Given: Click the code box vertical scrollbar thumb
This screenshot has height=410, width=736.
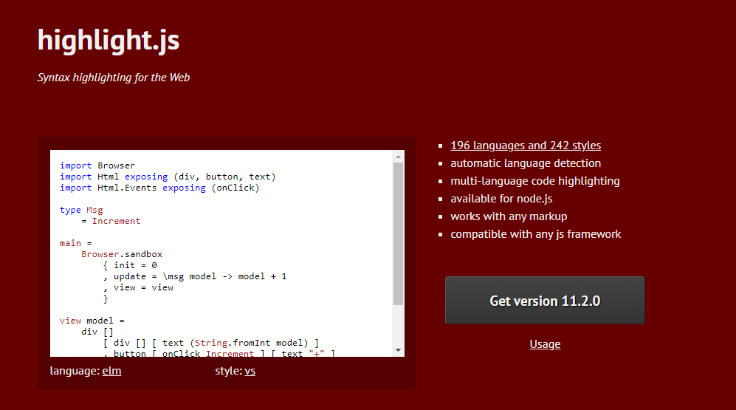Looking at the screenshot, I should point(398,234).
